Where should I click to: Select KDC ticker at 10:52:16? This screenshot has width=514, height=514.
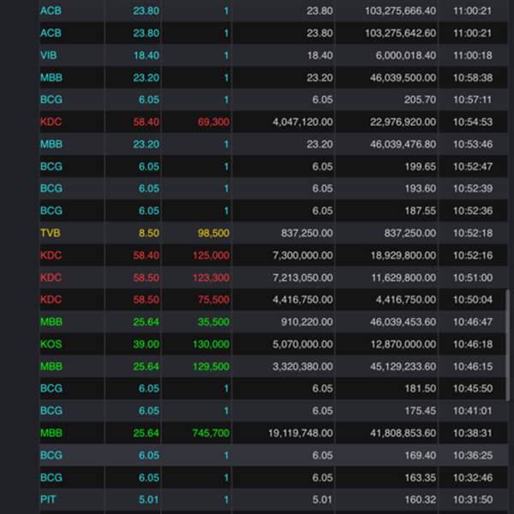[x=51, y=255]
